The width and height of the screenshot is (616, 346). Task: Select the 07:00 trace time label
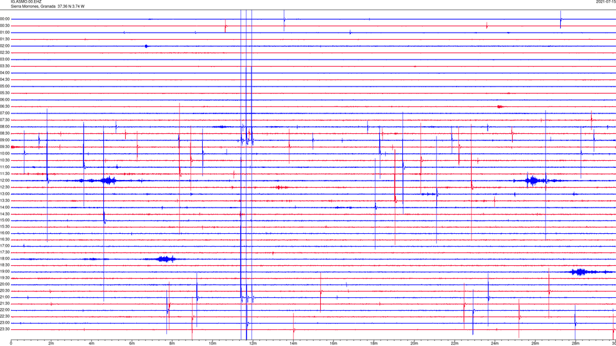pos(5,113)
